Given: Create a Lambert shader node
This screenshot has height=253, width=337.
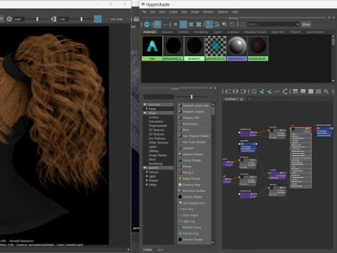Looking at the screenshot, I should (194, 148).
